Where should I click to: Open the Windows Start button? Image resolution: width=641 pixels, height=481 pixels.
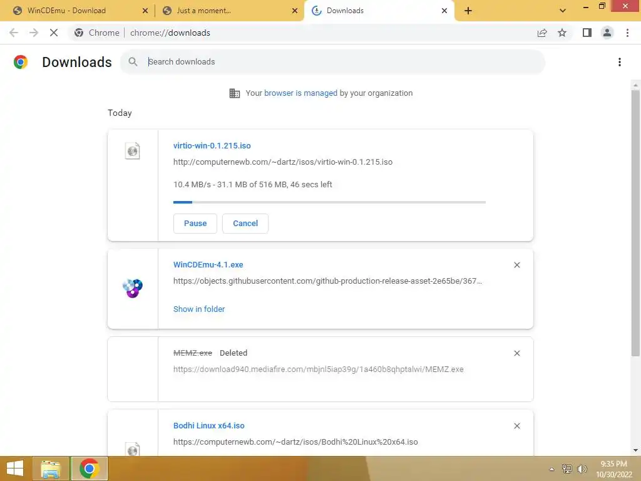tap(15, 468)
